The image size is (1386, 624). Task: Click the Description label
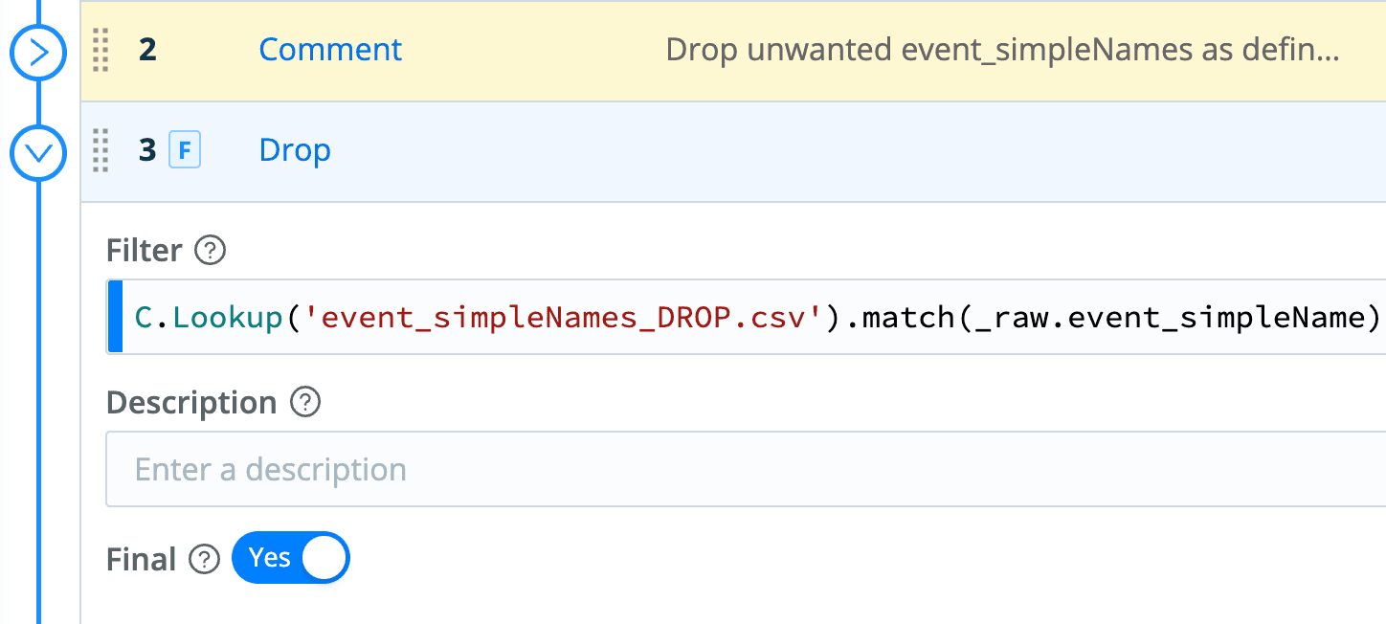point(191,403)
